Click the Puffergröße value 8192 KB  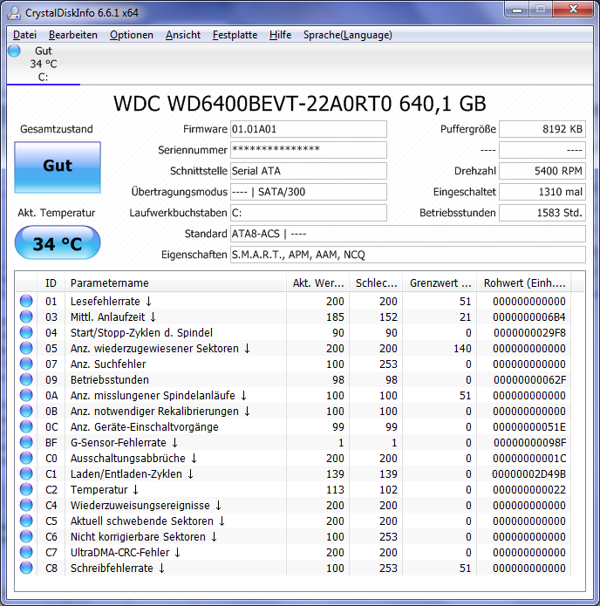(542, 129)
